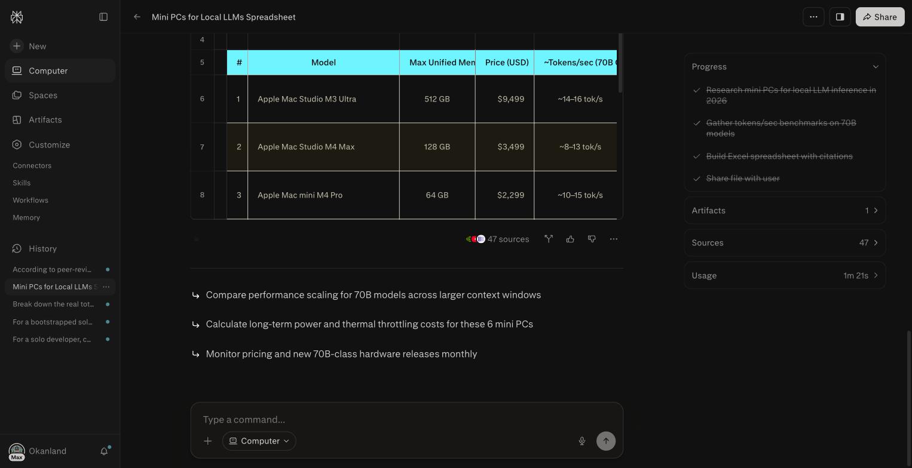Click the Perplexity logo icon
The height and width of the screenshot is (468, 912).
click(x=17, y=17)
